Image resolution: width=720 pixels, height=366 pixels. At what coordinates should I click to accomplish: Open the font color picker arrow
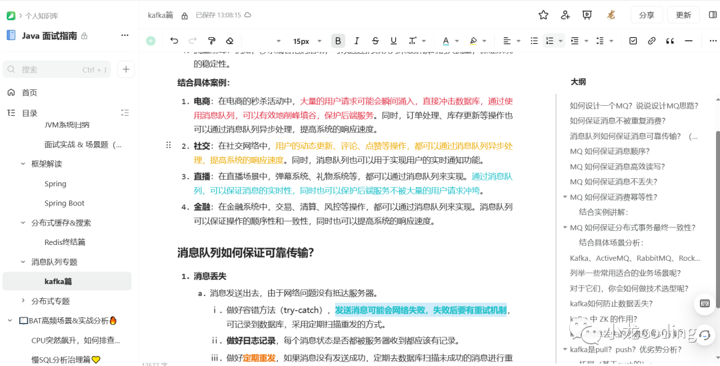457,41
